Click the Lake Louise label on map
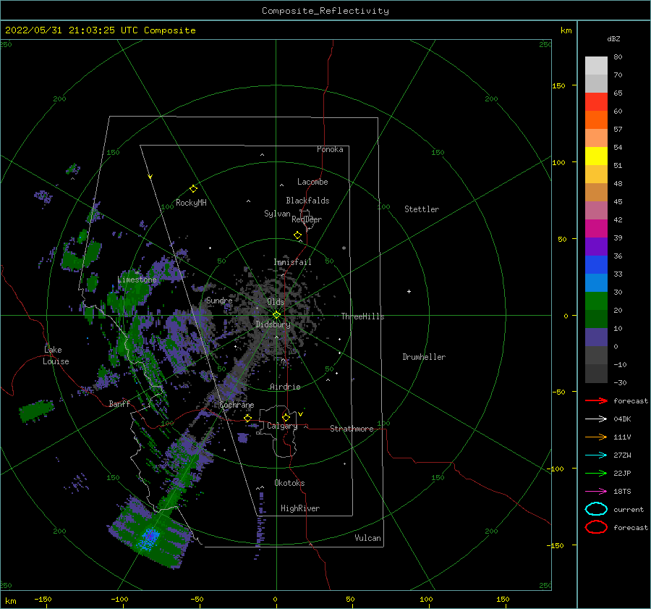This screenshot has height=609, width=651. tap(56, 356)
